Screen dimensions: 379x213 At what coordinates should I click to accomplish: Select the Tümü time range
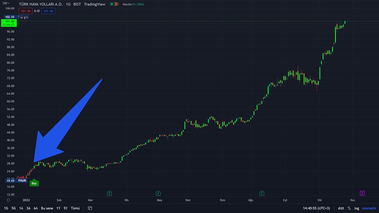point(75,208)
